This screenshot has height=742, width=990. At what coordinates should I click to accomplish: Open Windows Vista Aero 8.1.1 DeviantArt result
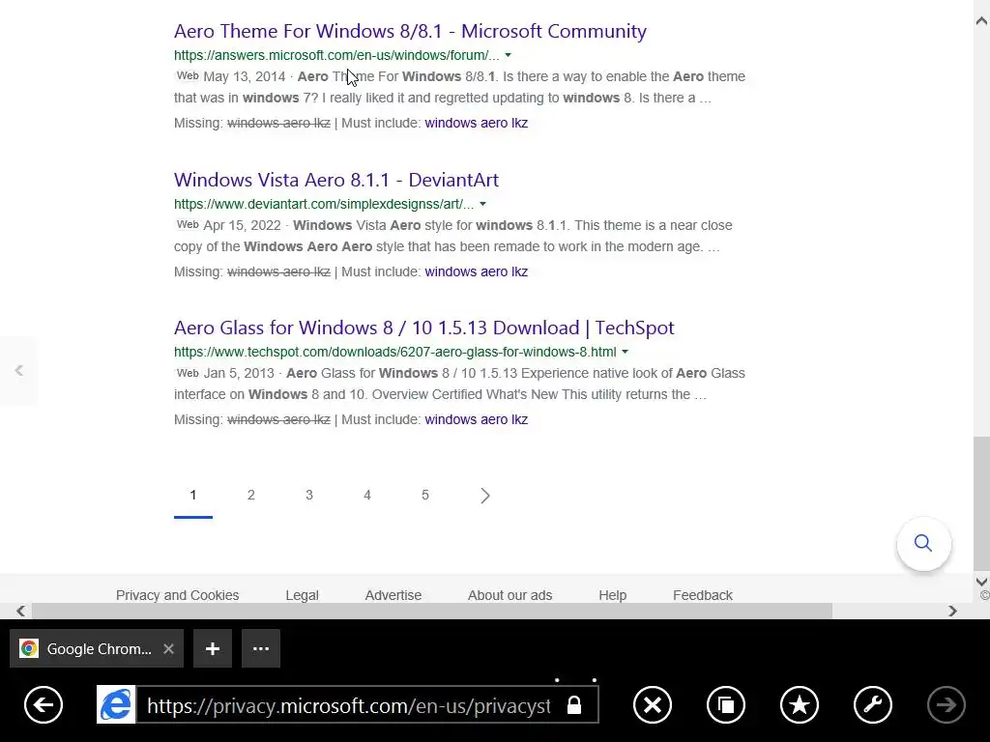coord(336,180)
